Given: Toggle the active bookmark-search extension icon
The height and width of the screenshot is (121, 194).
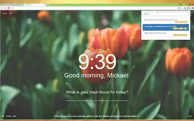Looking at the screenshot, I should (x=189, y=8).
